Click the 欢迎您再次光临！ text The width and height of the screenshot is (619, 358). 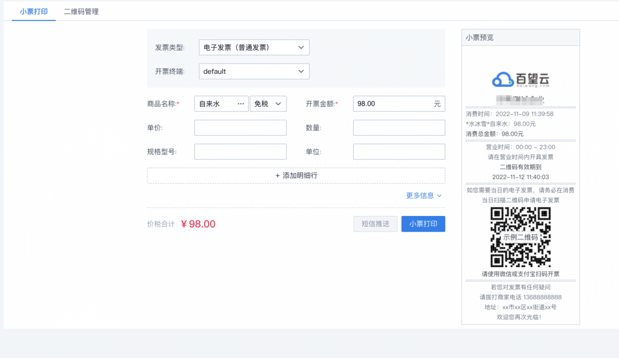point(519,317)
